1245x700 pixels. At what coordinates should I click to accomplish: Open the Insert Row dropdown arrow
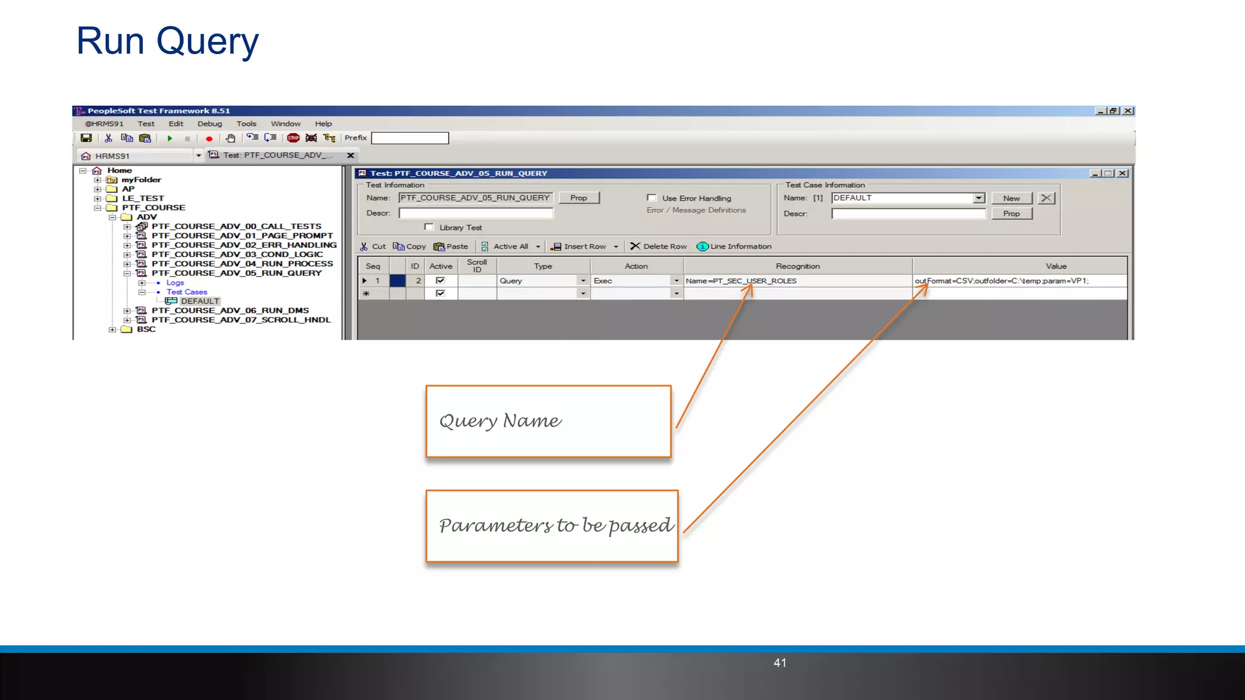point(616,247)
